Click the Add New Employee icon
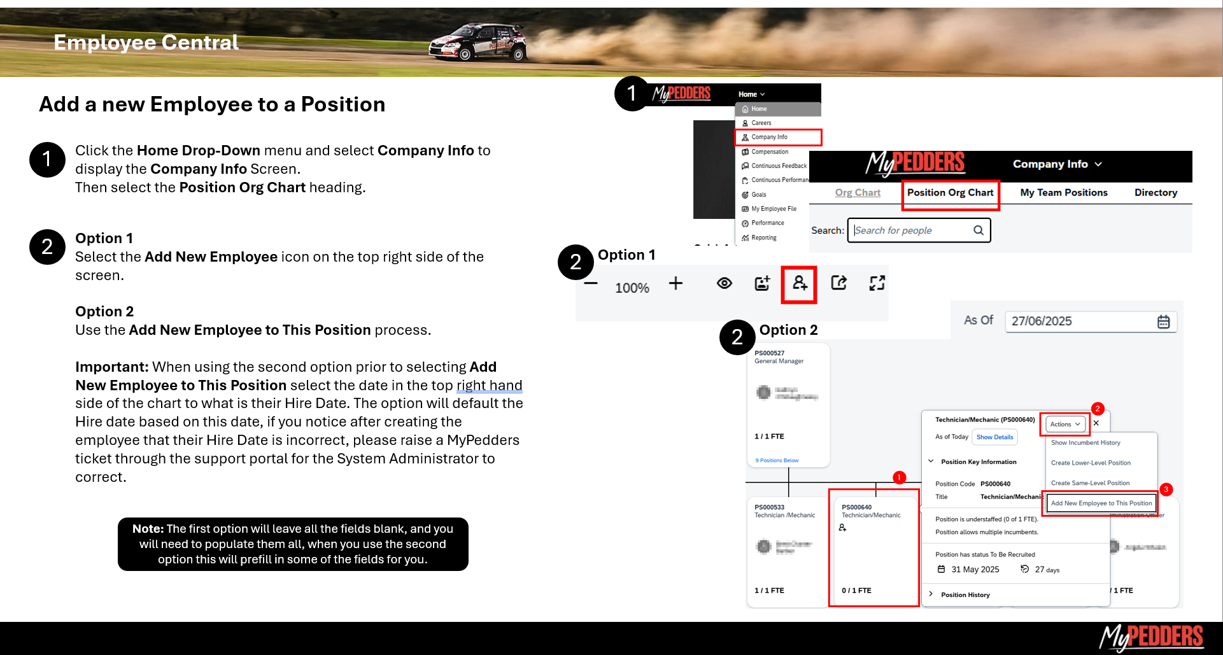The width and height of the screenshot is (1223, 655). [800, 283]
